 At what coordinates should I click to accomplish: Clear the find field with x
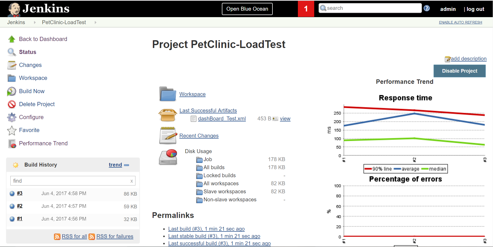point(132,181)
